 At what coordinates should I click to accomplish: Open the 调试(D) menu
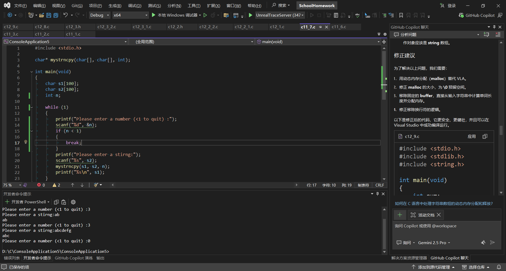[134, 6]
